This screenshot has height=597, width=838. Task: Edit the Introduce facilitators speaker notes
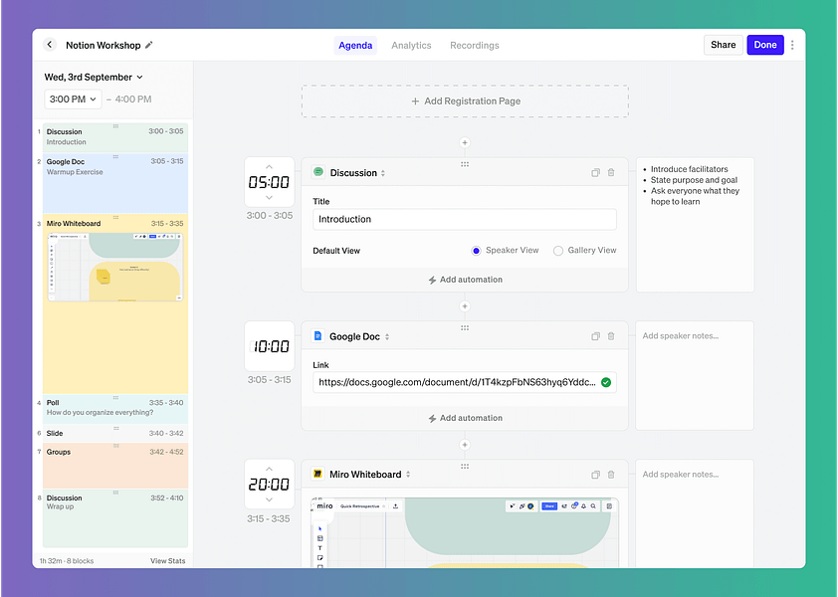[695, 225]
